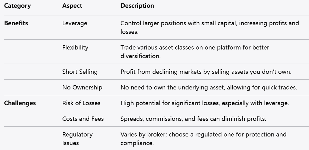Select the Short Selling aspect cell

(x=80, y=72)
